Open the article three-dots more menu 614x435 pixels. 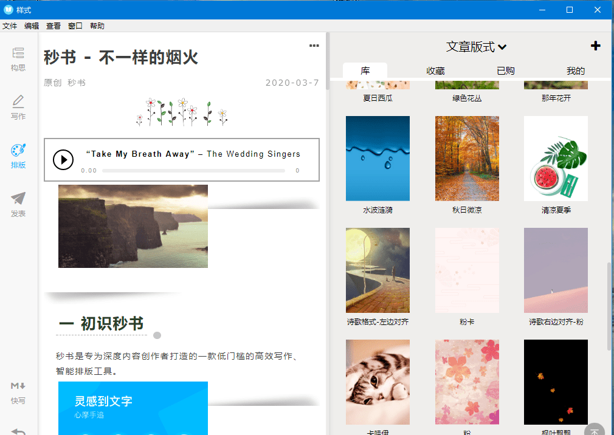click(x=314, y=46)
